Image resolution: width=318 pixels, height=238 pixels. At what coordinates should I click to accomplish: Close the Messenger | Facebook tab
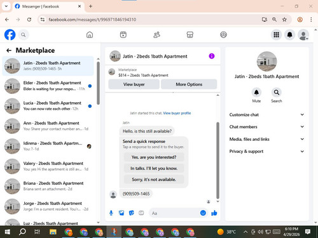[79, 6]
